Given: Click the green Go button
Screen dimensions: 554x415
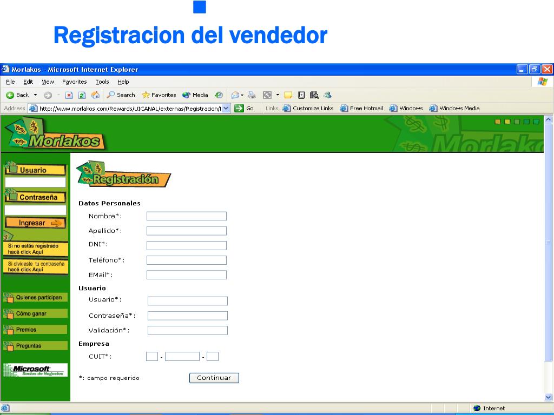Looking at the screenshot, I should click(x=244, y=108).
